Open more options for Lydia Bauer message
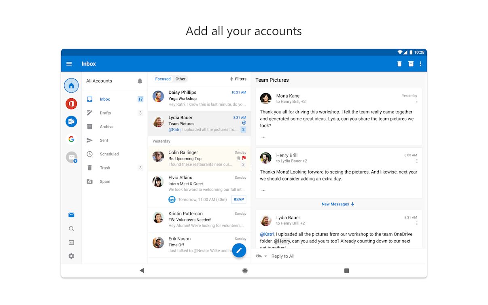Image resolution: width=488 pixels, height=305 pixels. (x=417, y=223)
